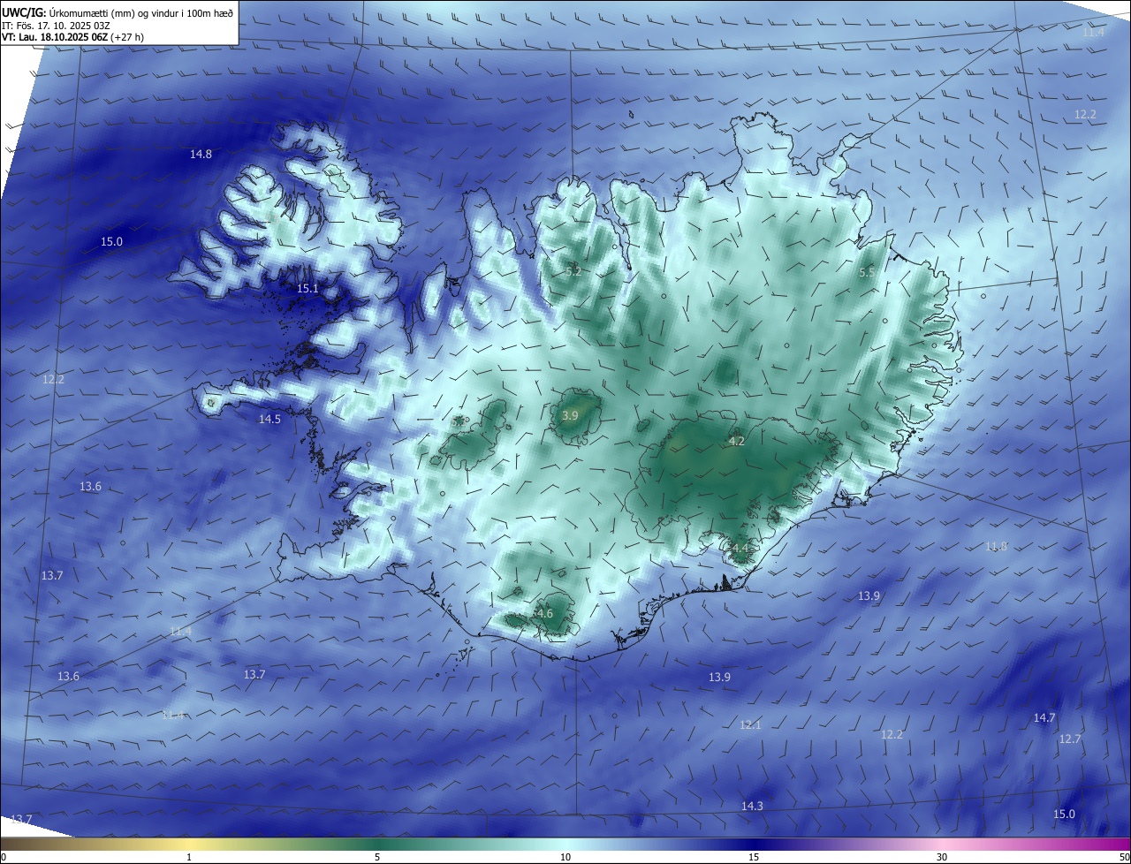This screenshot has height=864, width=1131.
Task: Click the title text 'Úrkomumætti (mm) og vindur'
Action: (115, 13)
